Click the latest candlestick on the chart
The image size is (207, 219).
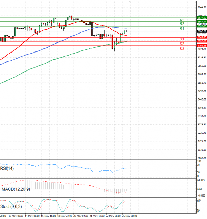(127, 31)
